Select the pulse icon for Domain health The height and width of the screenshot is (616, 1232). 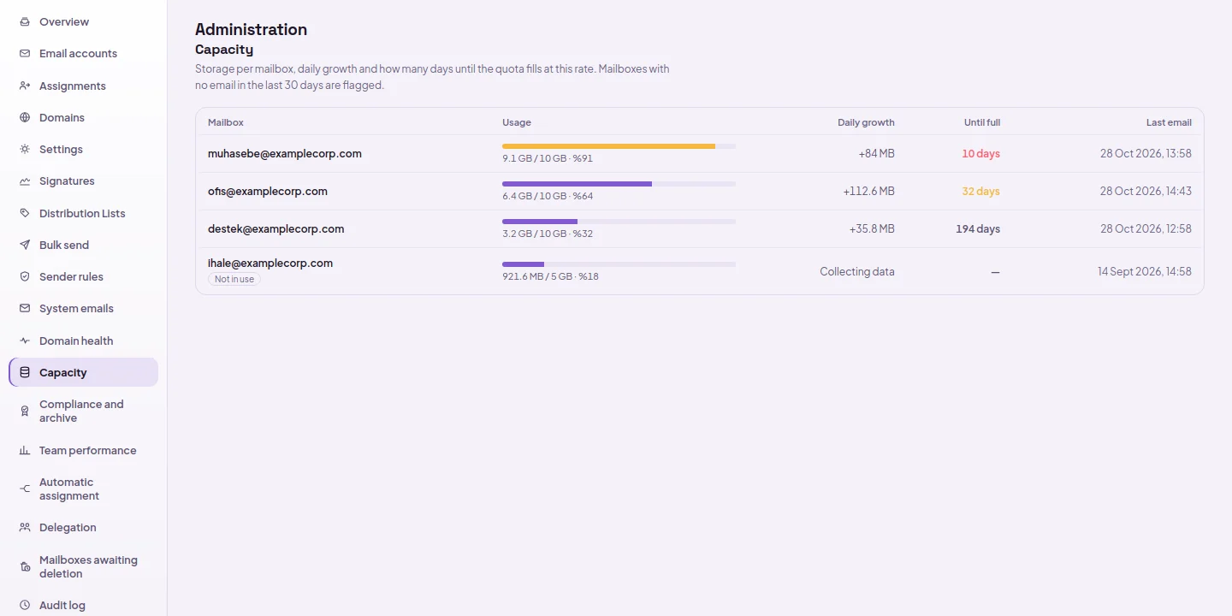coord(25,341)
